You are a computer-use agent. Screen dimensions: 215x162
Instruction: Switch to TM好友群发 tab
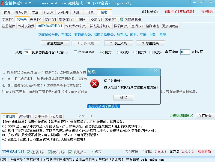(x=26, y=26)
